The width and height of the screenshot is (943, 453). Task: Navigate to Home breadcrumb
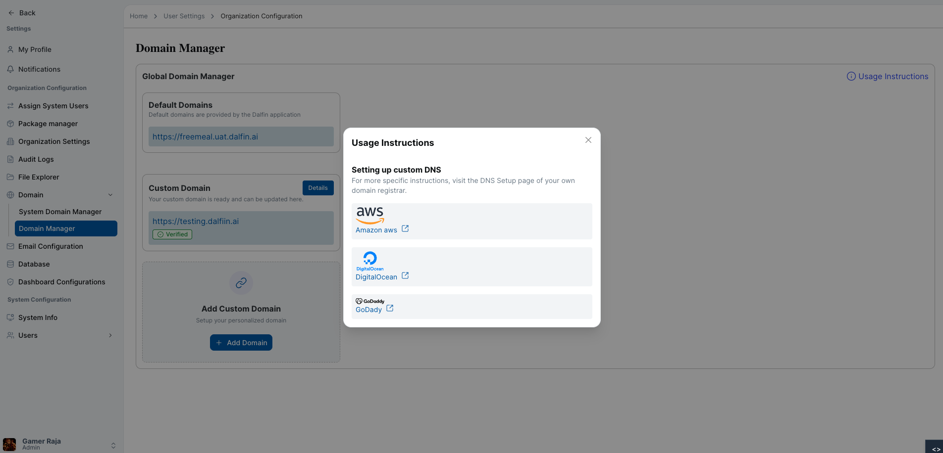(139, 16)
